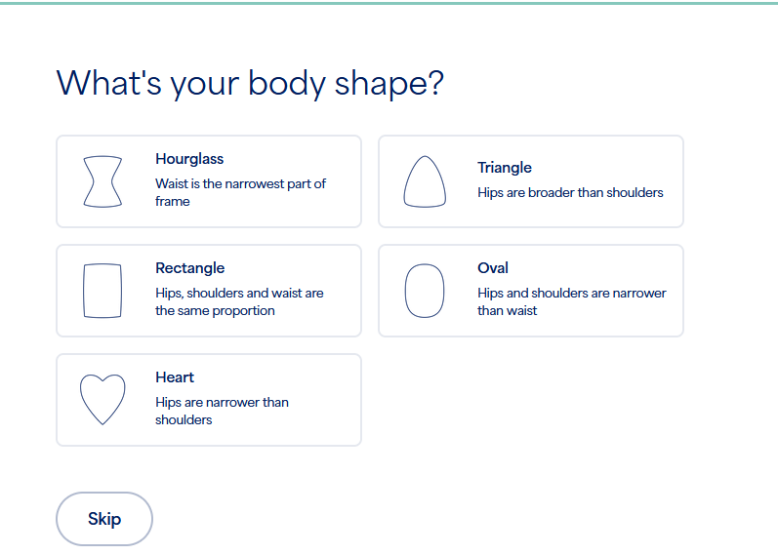This screenshot has height=555, width=778.
Task: Click the oval shape icon
Action: coord(425,291)
